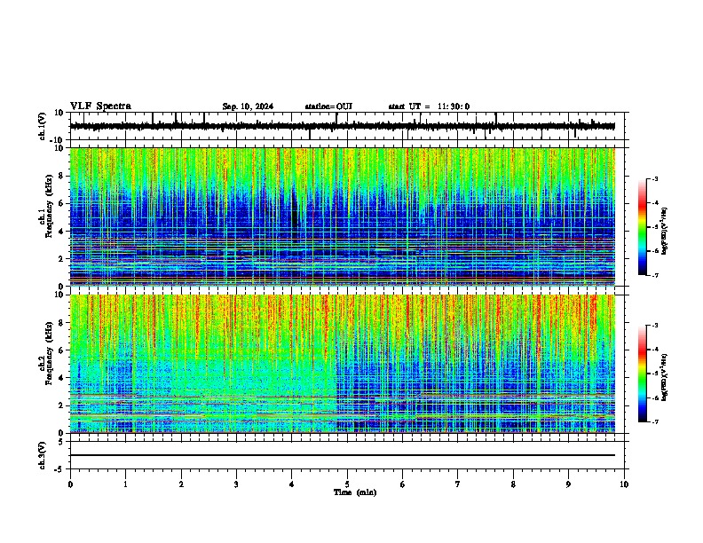
Task: Click the ch.2 frequency spectrogram plot
Action: (x=342, y=364)
